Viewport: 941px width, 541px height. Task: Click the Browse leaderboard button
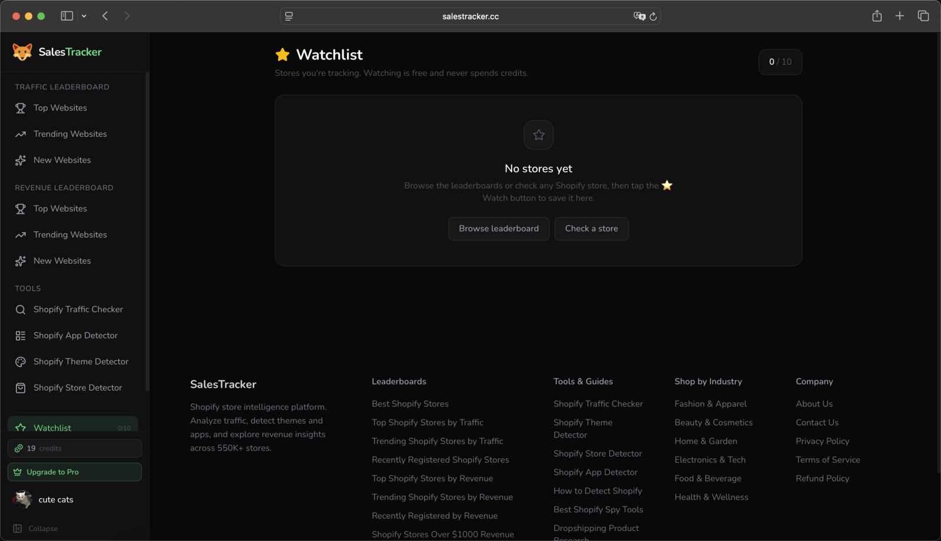pos(499,229)
